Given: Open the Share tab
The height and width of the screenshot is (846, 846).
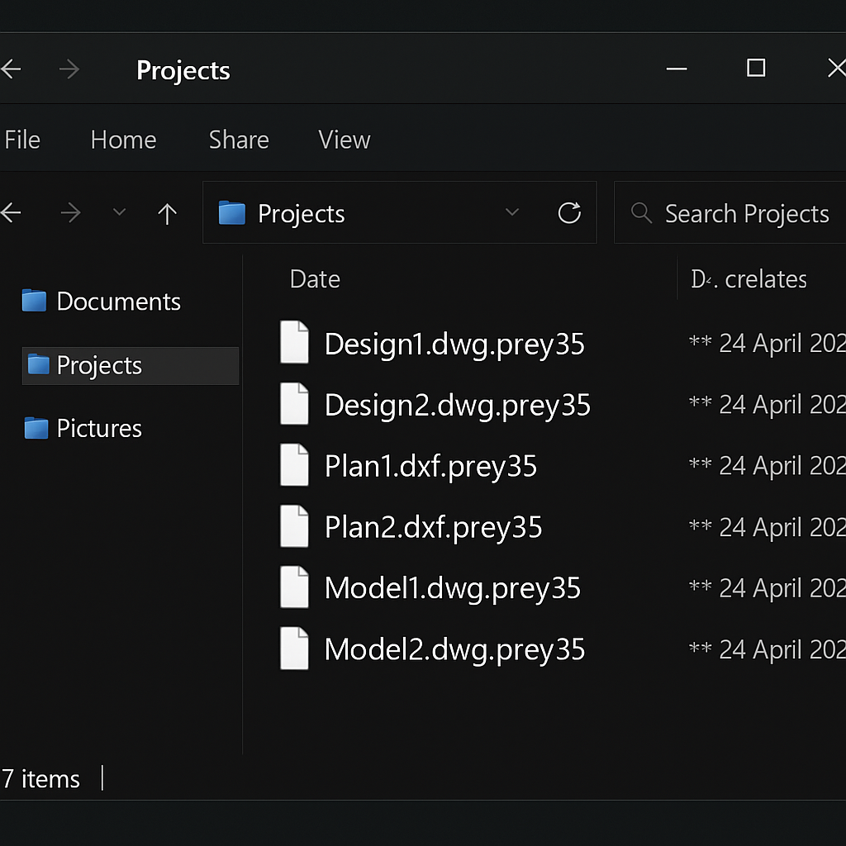Looking at the screenshot, I should pos(239,140).
